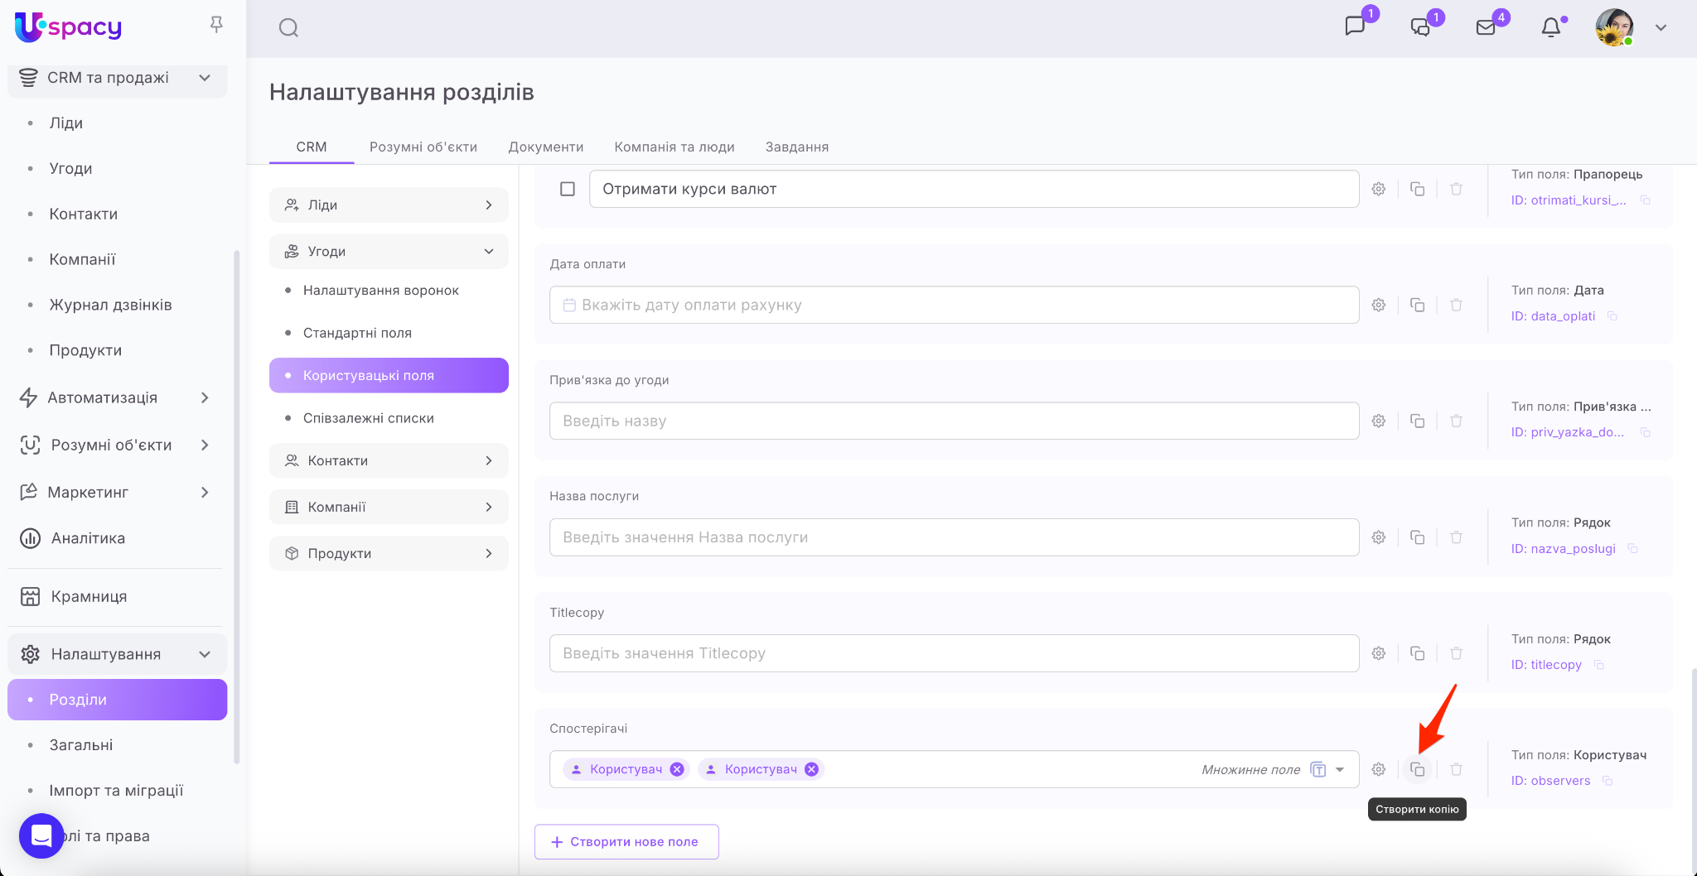Viewport: 1697px width, 876px height.
Task: Open the notifications bell
Action: click(1550, 28)
